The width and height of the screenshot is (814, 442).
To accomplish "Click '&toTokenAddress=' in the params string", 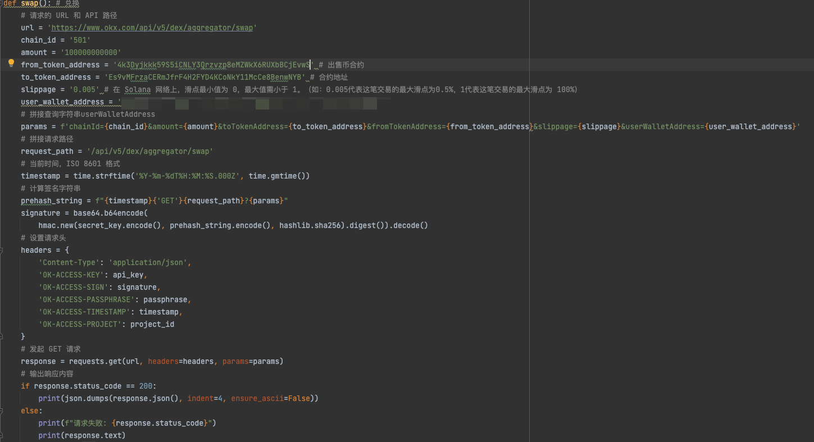I will (x=253, y=126).
